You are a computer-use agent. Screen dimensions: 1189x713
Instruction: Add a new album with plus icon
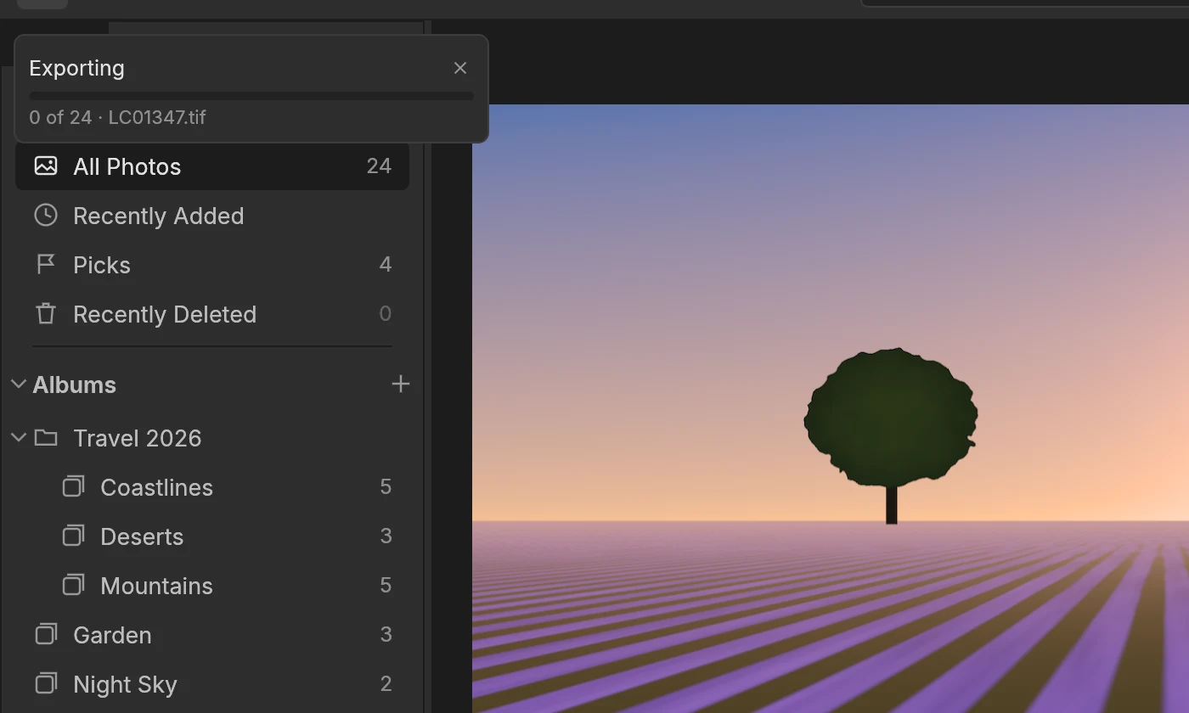pyautogui.click(x=401, y=384)
